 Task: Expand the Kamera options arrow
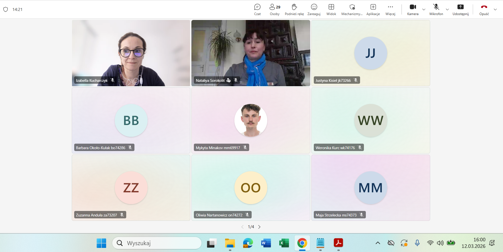[424, 10]
